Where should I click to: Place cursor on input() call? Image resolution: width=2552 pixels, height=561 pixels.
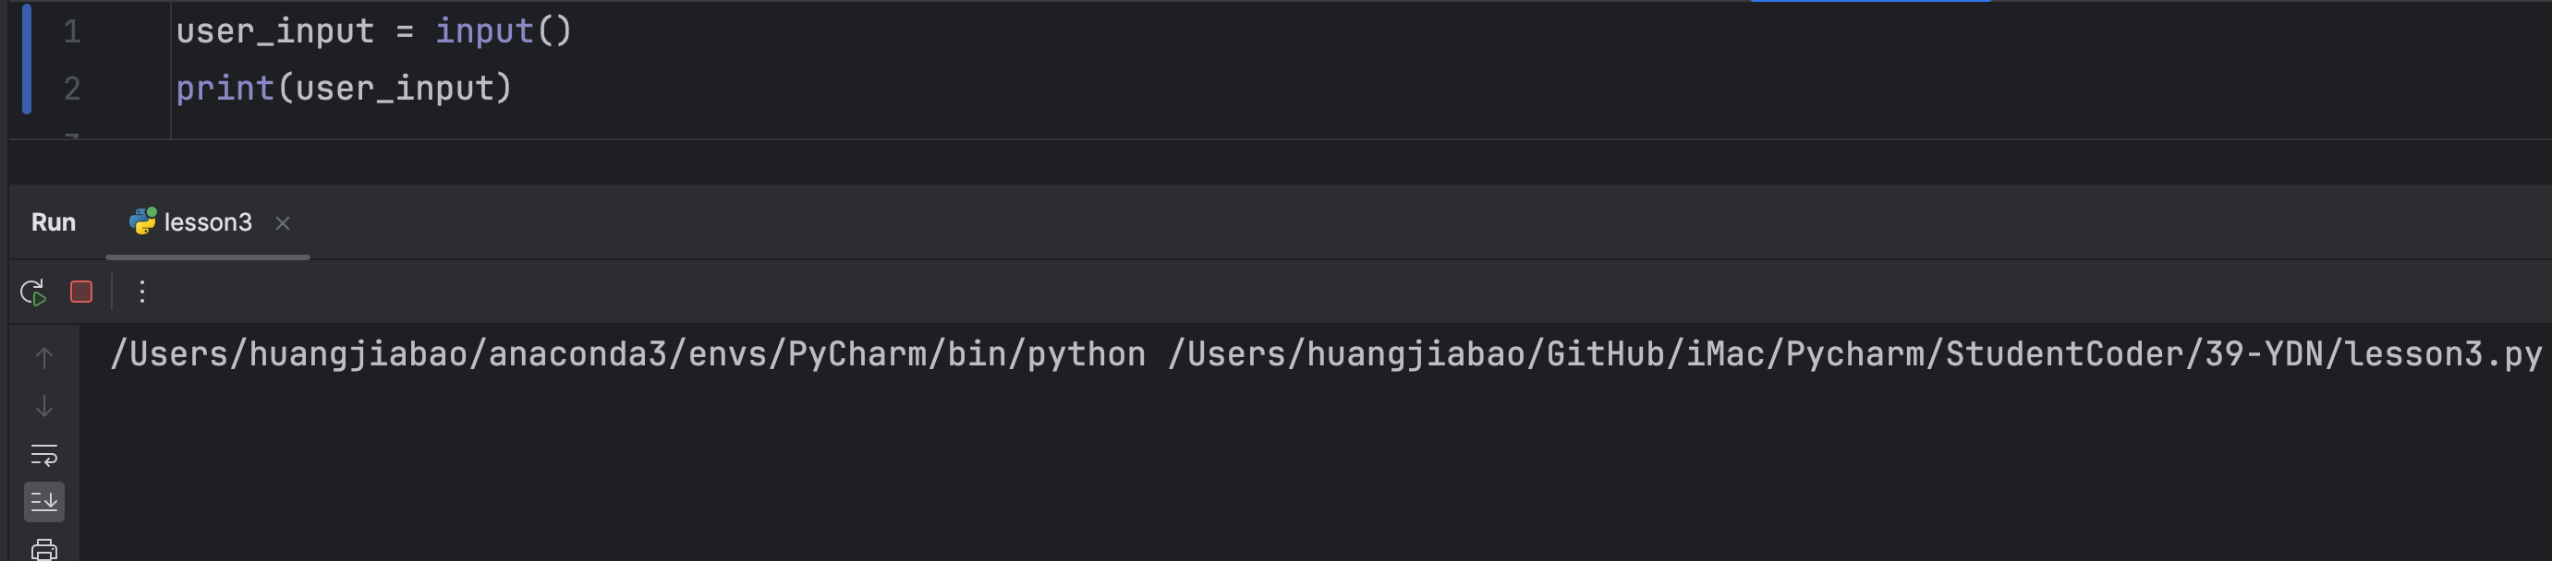point(504,31)
